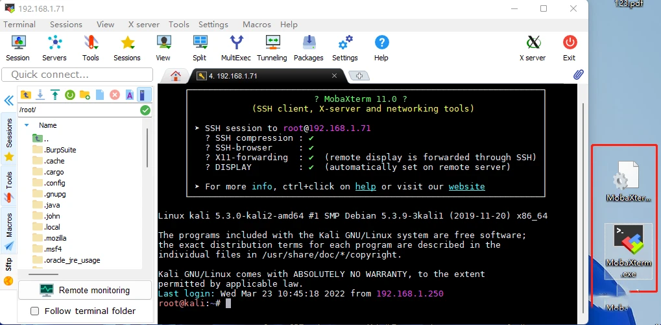The image size is (661, 325).
Task: Switch to the Tools side tab
Action: 9,186
